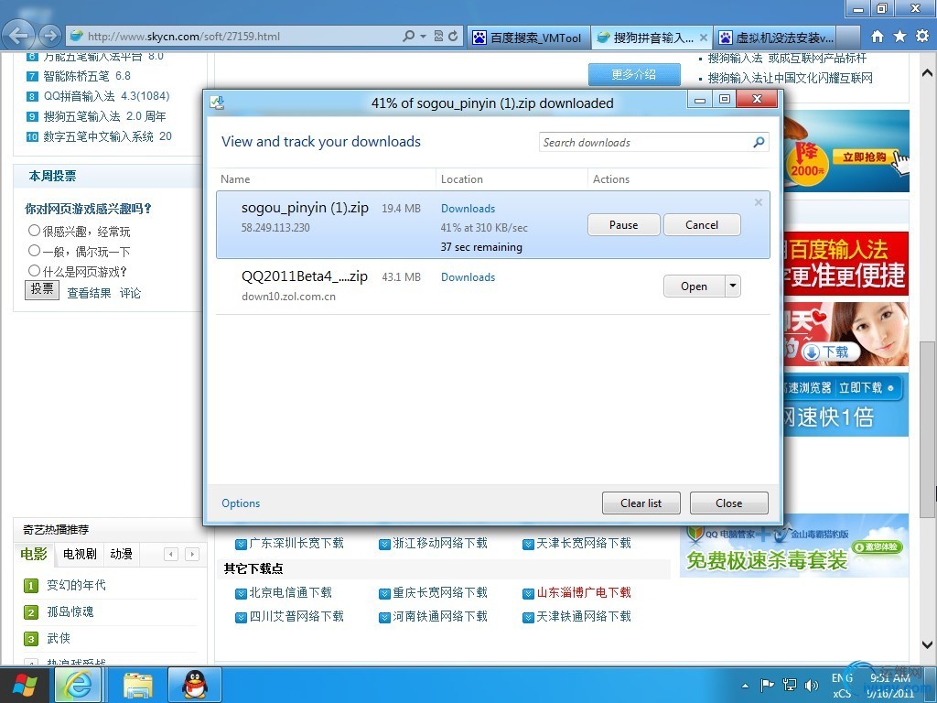Click previous arrow in 奇艺热播推荐 panel
The height and width of the screenshot is (703, 937).
[x=171, y=554]
